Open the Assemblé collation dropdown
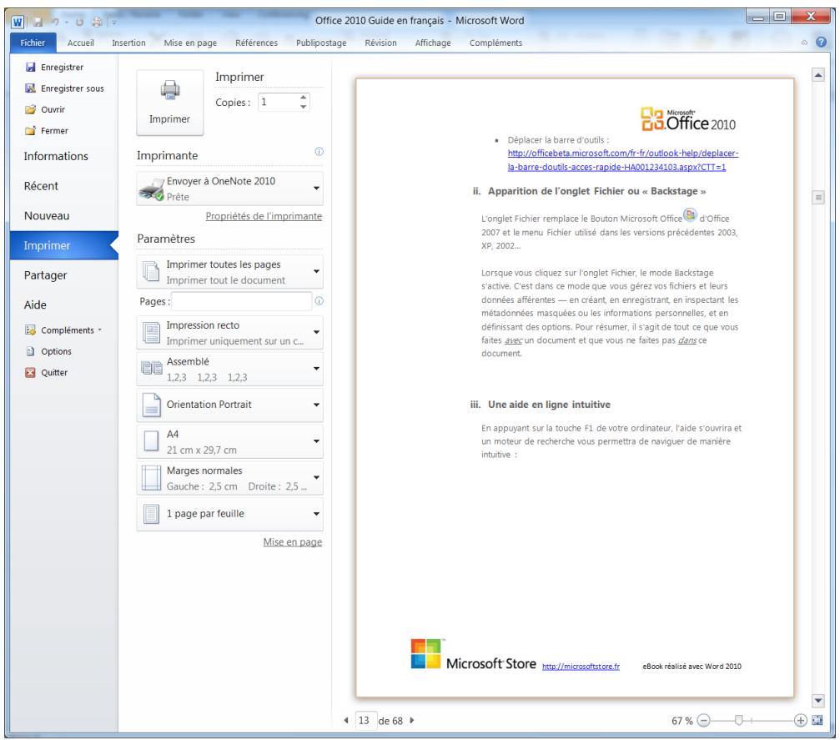Viewport: 840px width, 740px height. [x=230, y=370]
